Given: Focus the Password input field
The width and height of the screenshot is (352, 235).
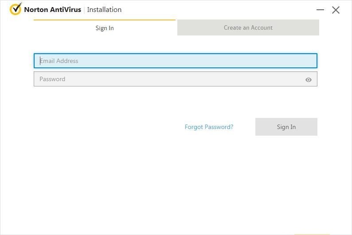Looking at the screenshot, I should [x=168, y=79].
